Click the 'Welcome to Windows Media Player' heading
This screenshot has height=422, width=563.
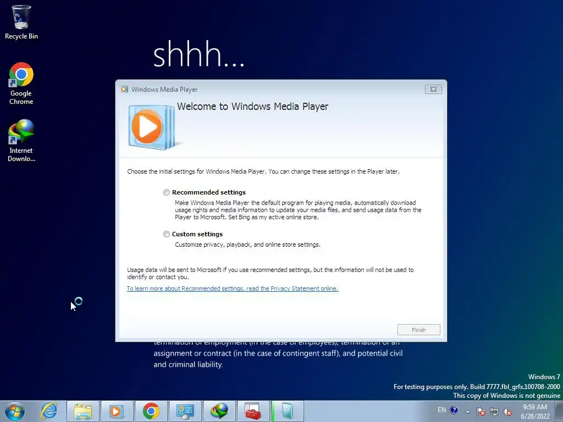[x=252, y=107]
